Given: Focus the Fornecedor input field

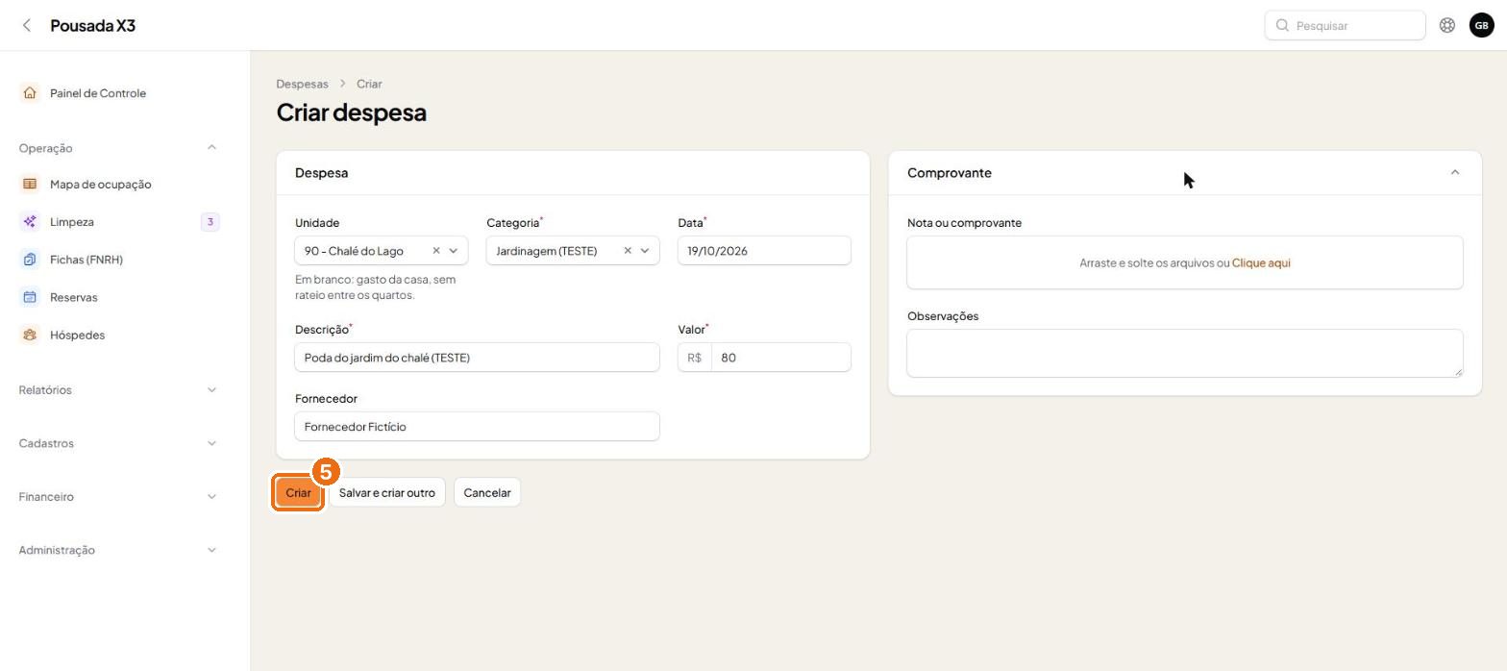Looking at the screenshot, I should point(477,427).
